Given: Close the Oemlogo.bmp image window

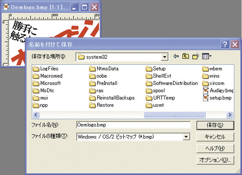Looking at the screenshot, I should [x=95, y=7].
